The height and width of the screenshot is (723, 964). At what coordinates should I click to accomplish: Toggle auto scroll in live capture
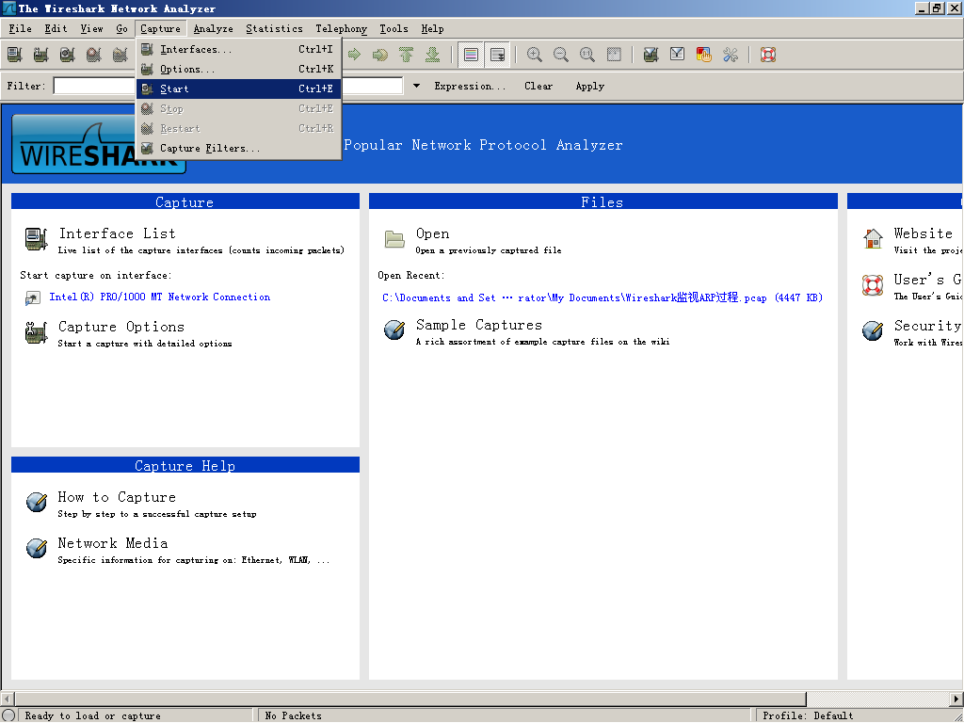[497, 55]
